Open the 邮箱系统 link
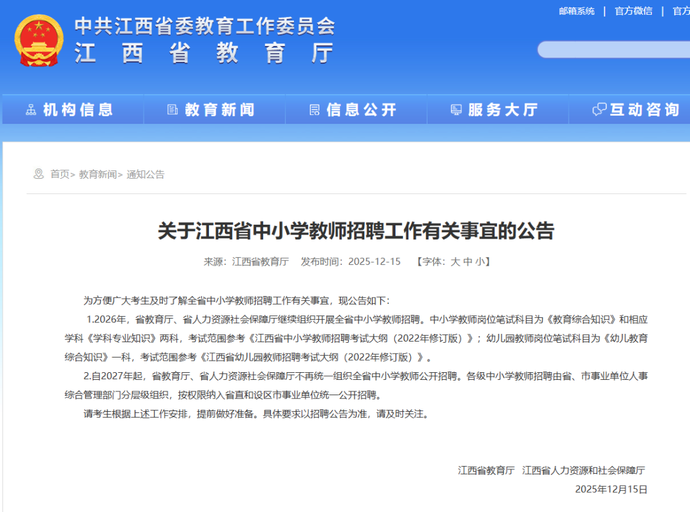Screen dimensions: 690x512 click(576, 11)
